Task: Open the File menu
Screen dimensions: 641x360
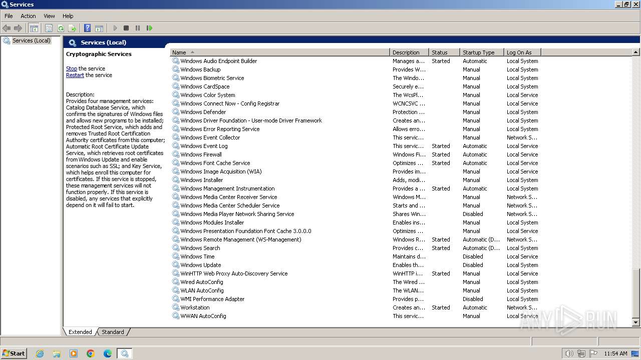Action: [9, 16]
